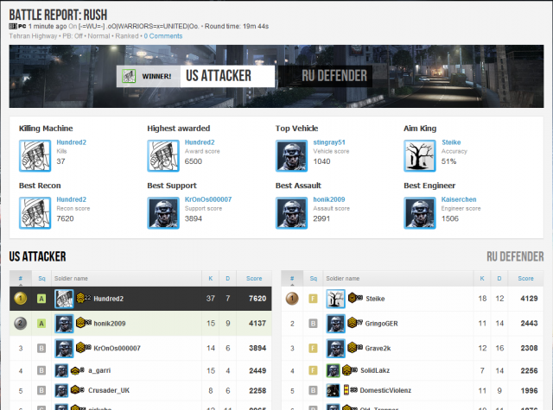Click the Winner badge icon in banner
This screenshot has width=553, height=410.
click(129, 76)
